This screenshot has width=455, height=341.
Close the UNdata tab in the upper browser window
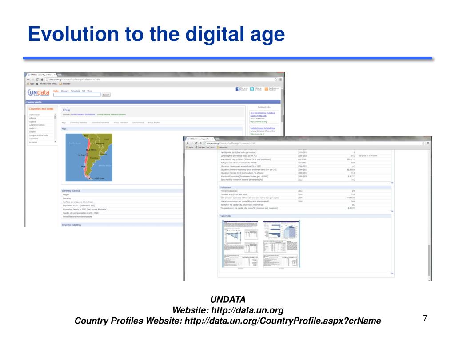click(54, 75)
